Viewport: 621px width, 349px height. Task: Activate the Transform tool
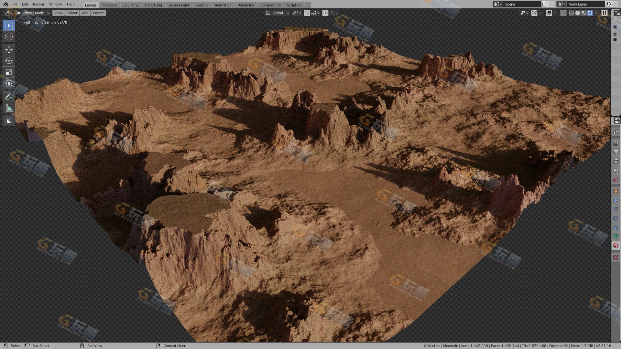(9, 83)
